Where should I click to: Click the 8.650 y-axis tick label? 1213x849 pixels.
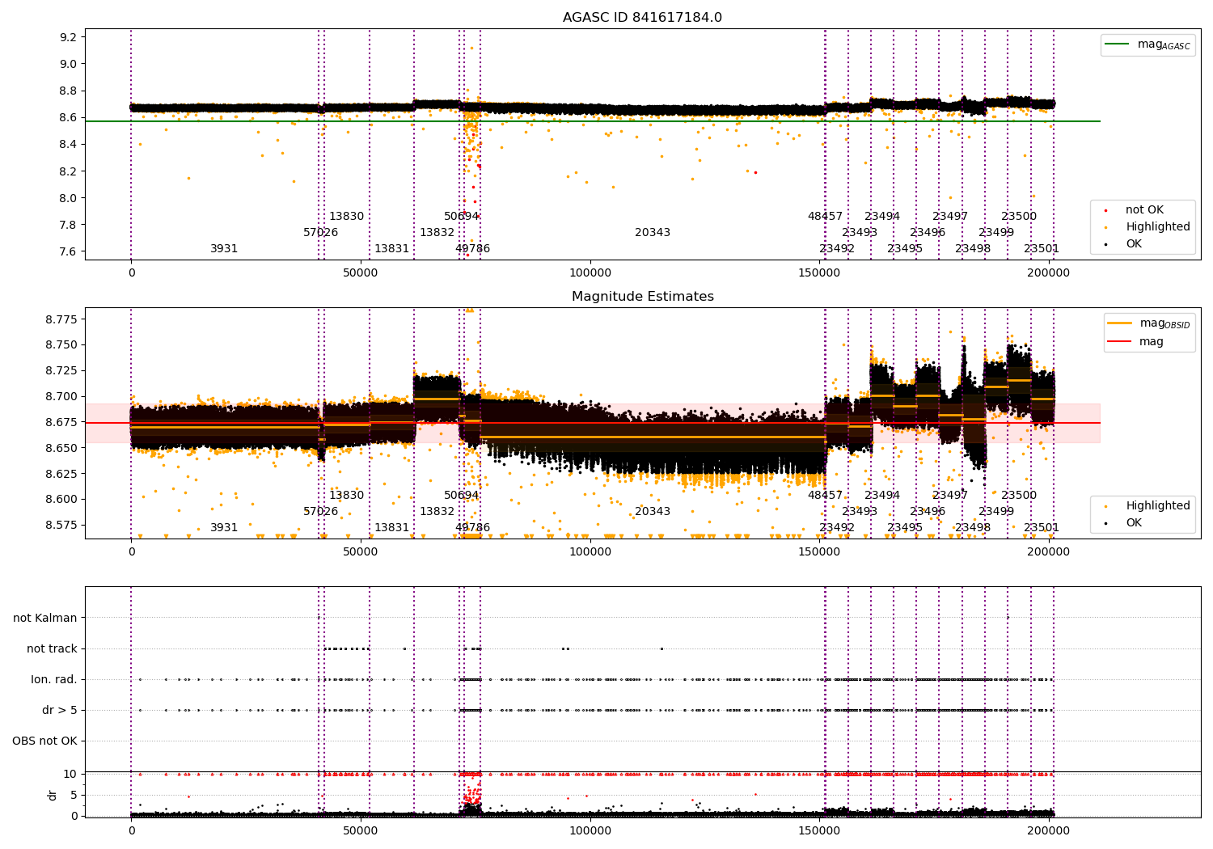coord(61,448)
